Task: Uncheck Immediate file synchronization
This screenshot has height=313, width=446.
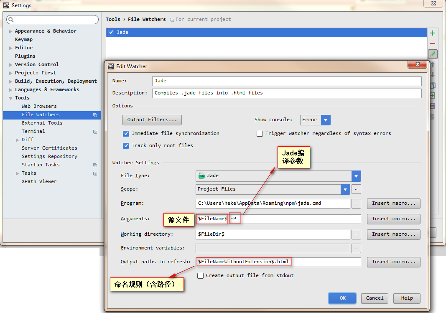Action: (126, 134)
